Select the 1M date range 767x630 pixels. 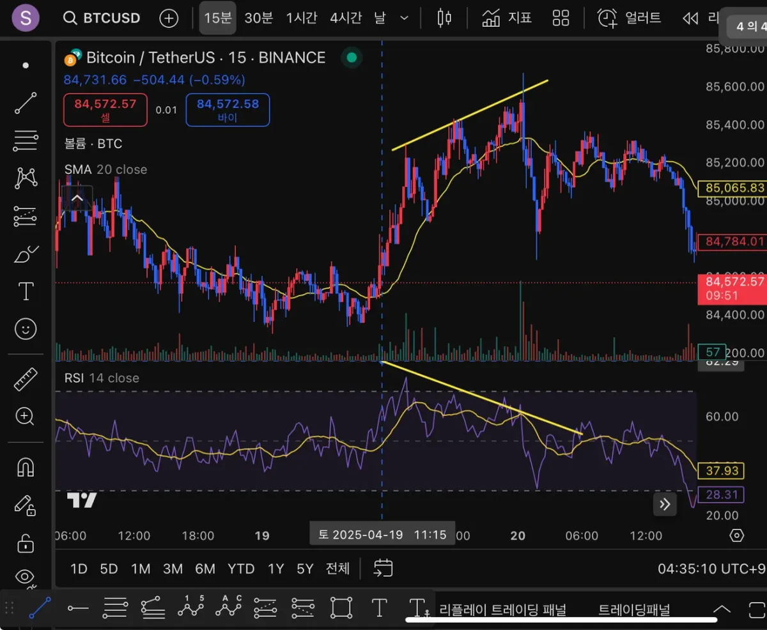141,569
